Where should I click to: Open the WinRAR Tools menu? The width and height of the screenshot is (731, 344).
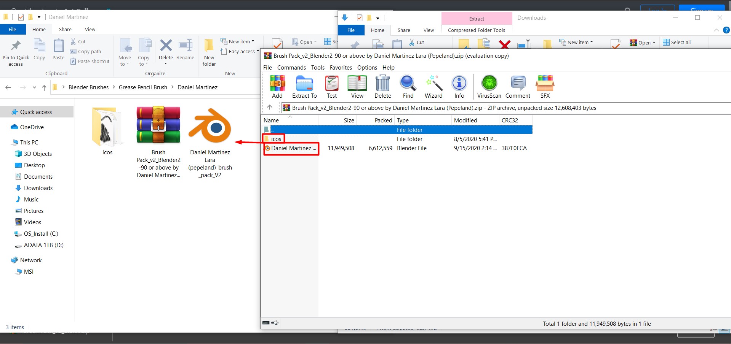pos(318,68)
